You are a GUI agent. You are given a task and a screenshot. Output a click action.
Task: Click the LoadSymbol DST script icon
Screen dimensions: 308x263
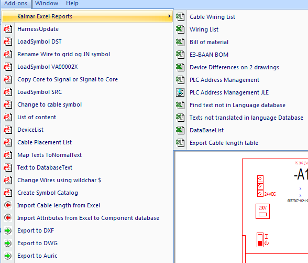click(x=8, y=42)
